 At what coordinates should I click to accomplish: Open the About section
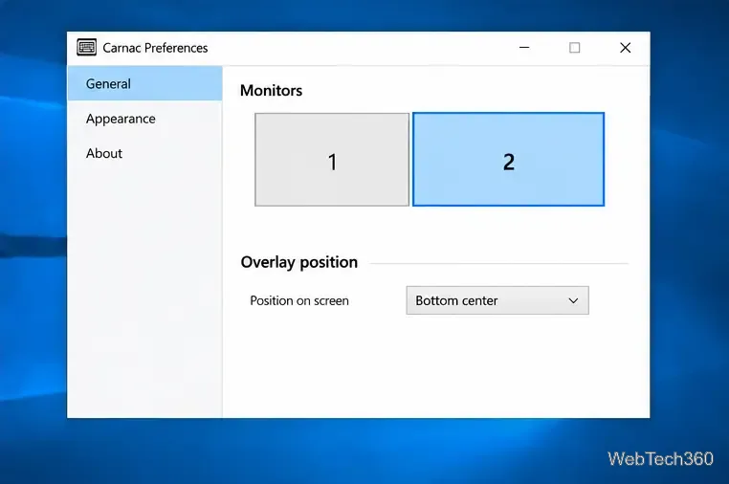(x=144, y=153)
